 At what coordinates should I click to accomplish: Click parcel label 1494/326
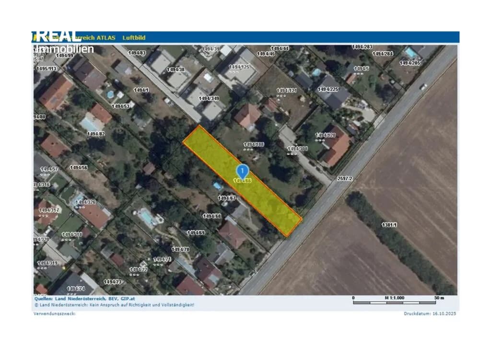click(85, 202)
